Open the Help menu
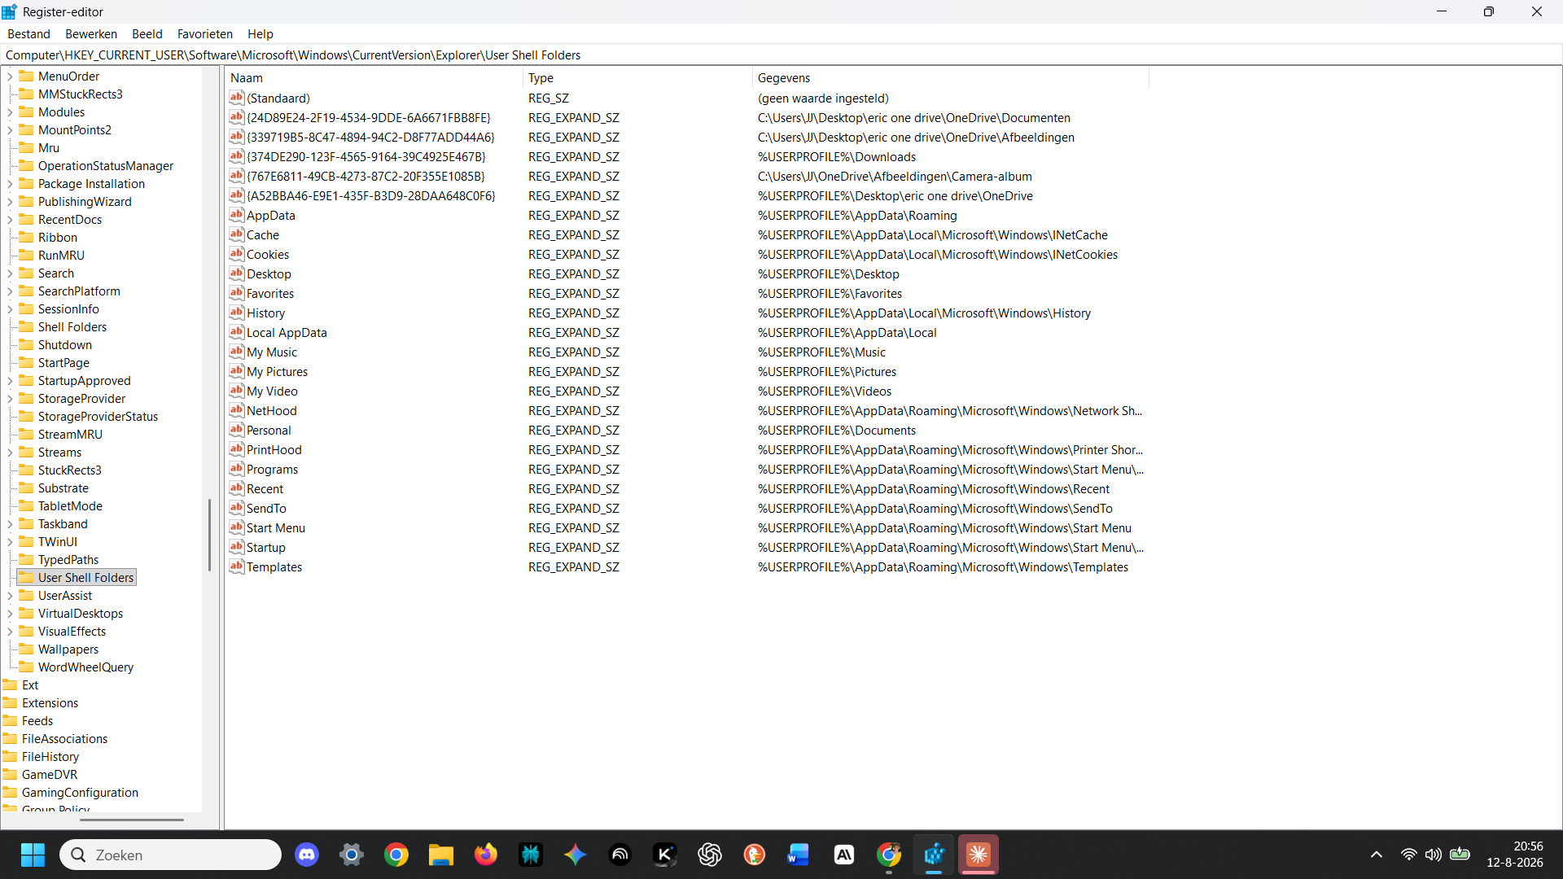The width and height of the screenshot is (1563, 879). [260, 34]
